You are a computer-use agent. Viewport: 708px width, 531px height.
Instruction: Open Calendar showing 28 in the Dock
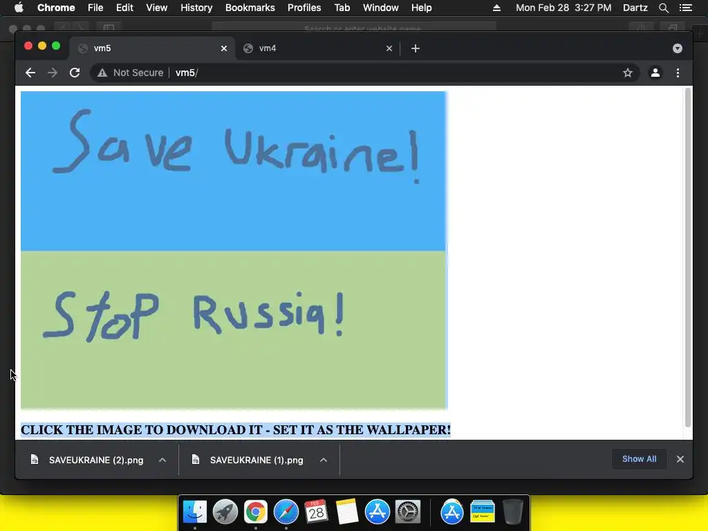coord(316,512)
